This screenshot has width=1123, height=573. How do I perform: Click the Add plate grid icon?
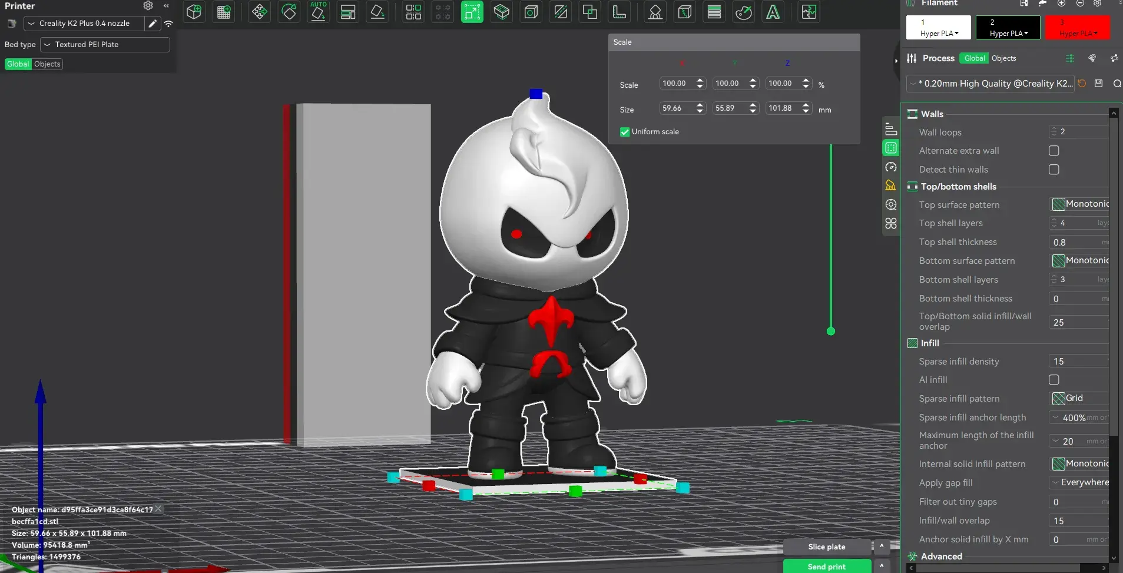click(224, 12)
